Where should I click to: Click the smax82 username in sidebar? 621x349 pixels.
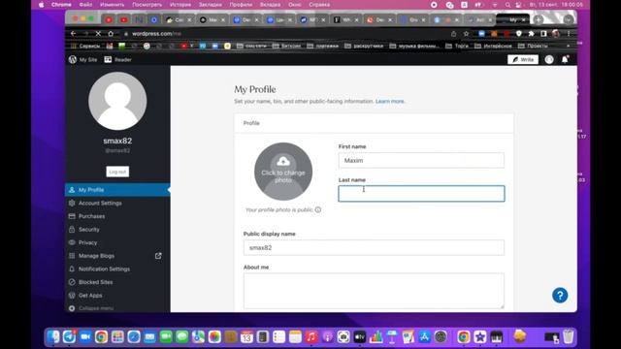[117, 141]
